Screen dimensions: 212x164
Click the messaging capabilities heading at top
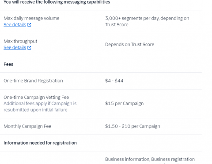[x=57, y=2]
